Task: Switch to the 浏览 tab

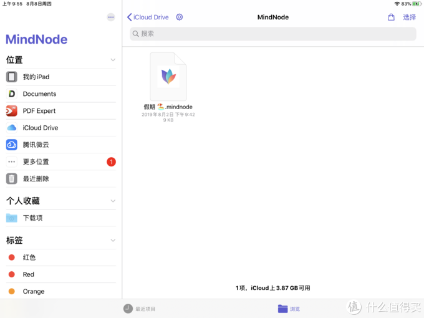Action: coord(289,309)
